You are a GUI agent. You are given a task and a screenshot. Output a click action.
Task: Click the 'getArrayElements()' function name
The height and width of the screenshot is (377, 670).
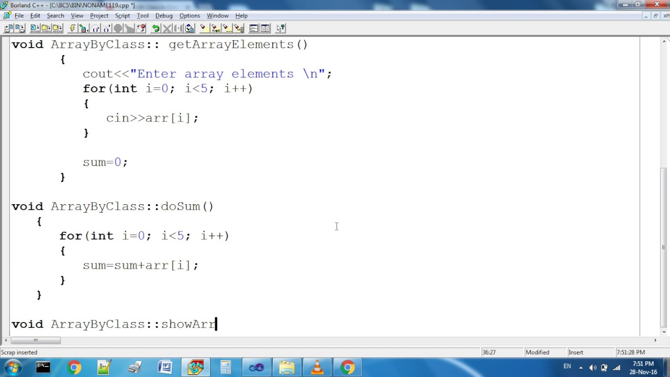pos(238,45)
